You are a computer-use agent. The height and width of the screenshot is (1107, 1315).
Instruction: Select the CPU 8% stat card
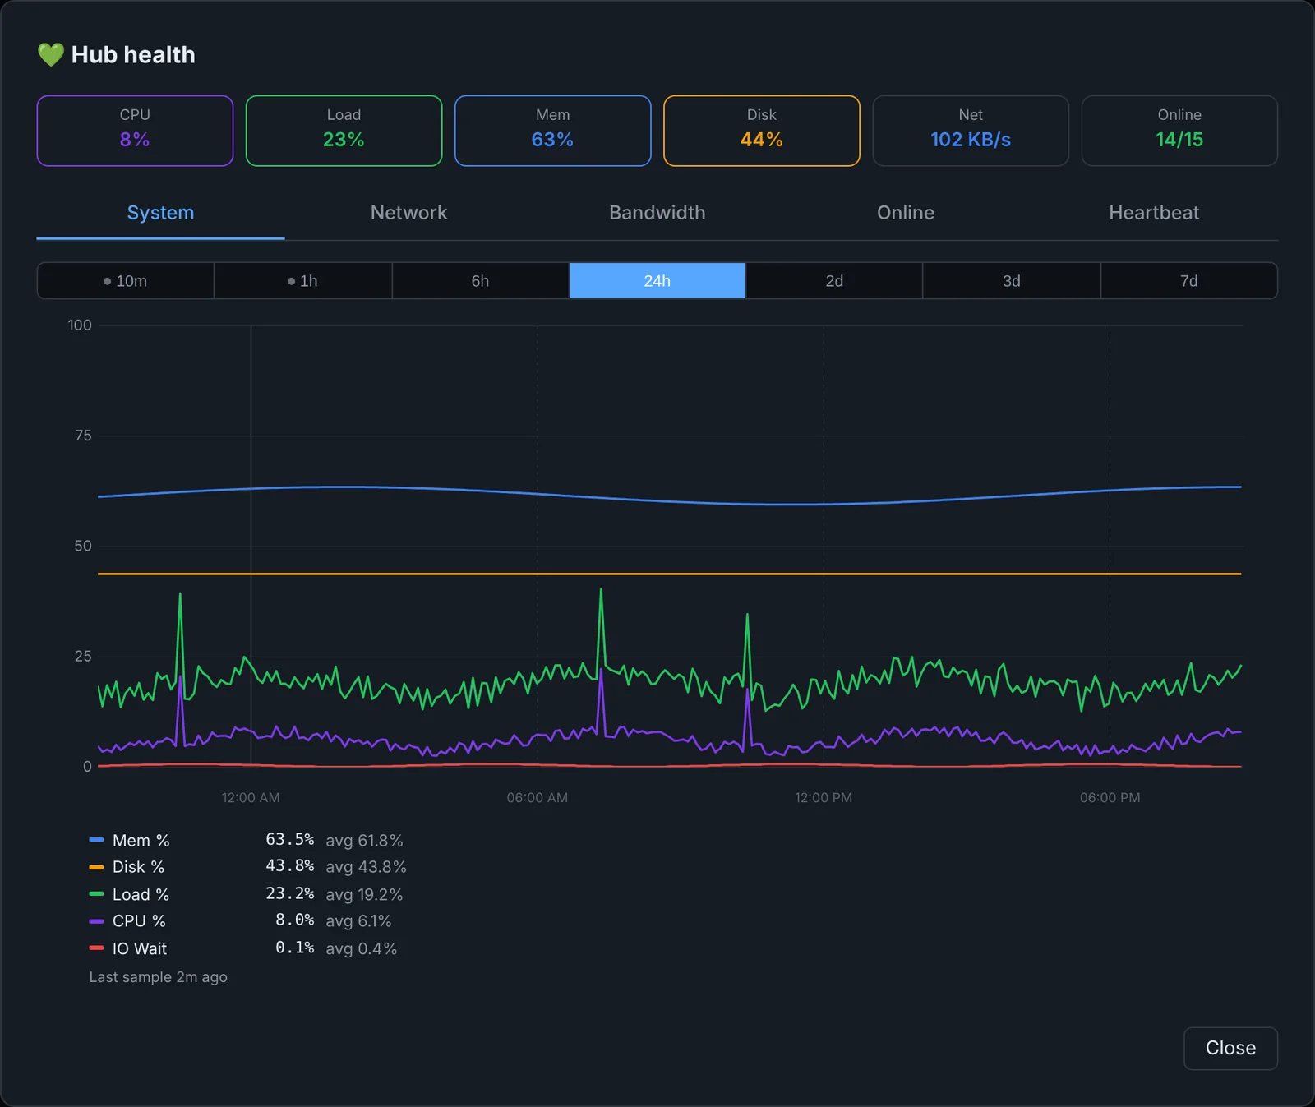(135, 131)
